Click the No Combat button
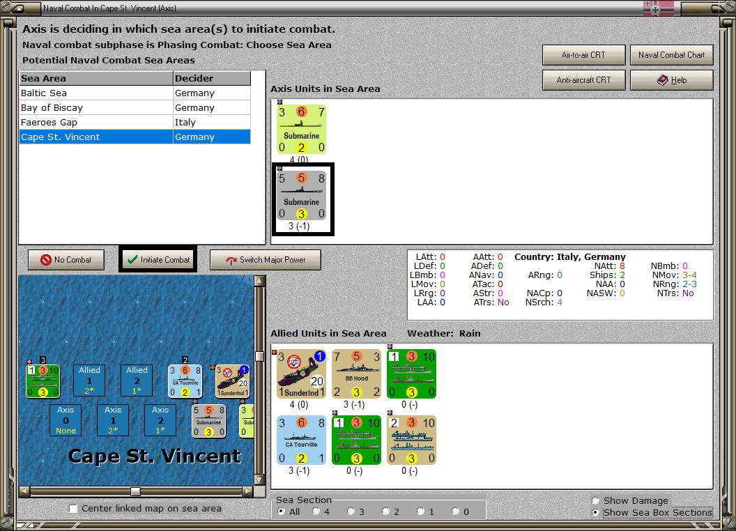 coord(66,260)
